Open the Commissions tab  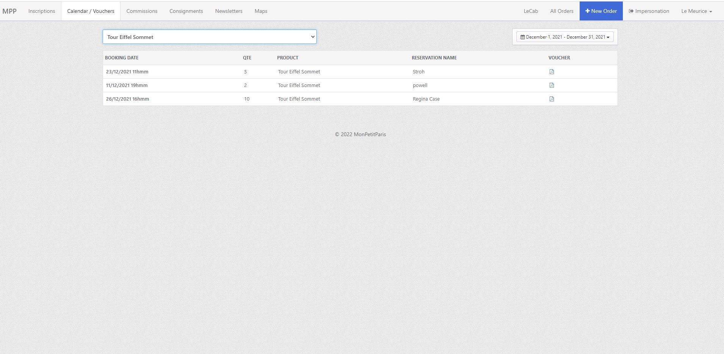coord(142,11)
